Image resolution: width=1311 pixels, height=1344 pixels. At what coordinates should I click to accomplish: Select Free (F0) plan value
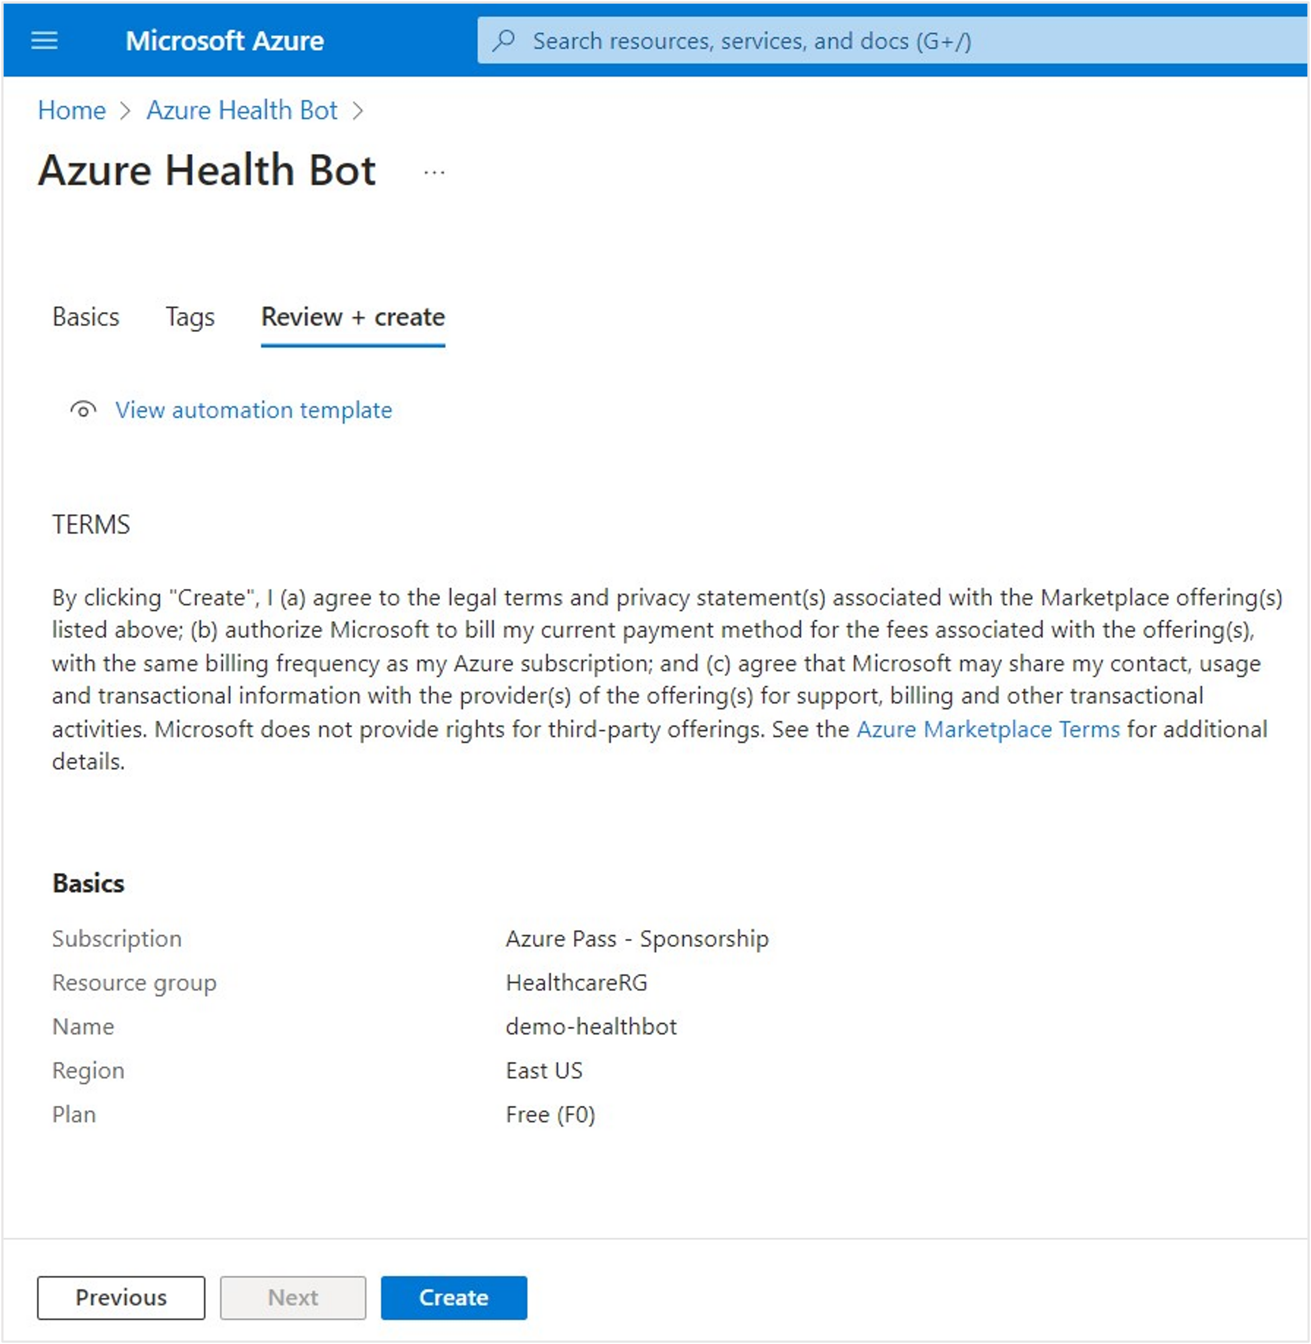click(550, 1115)
